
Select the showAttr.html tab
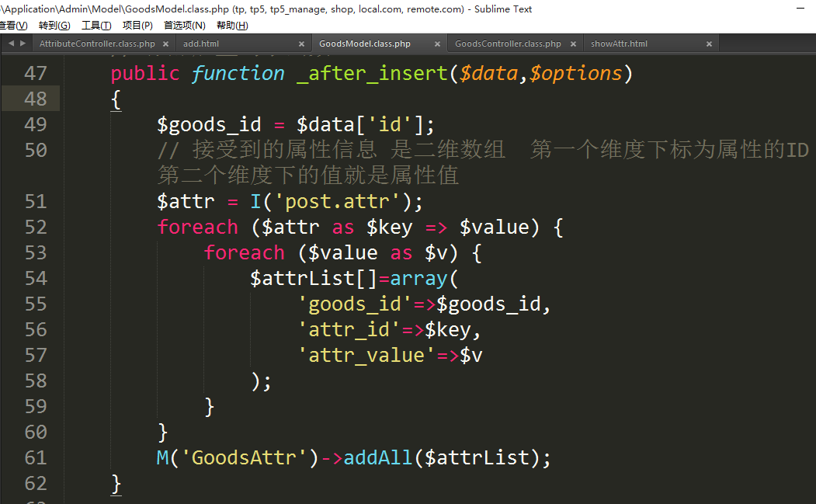(619, 44)
